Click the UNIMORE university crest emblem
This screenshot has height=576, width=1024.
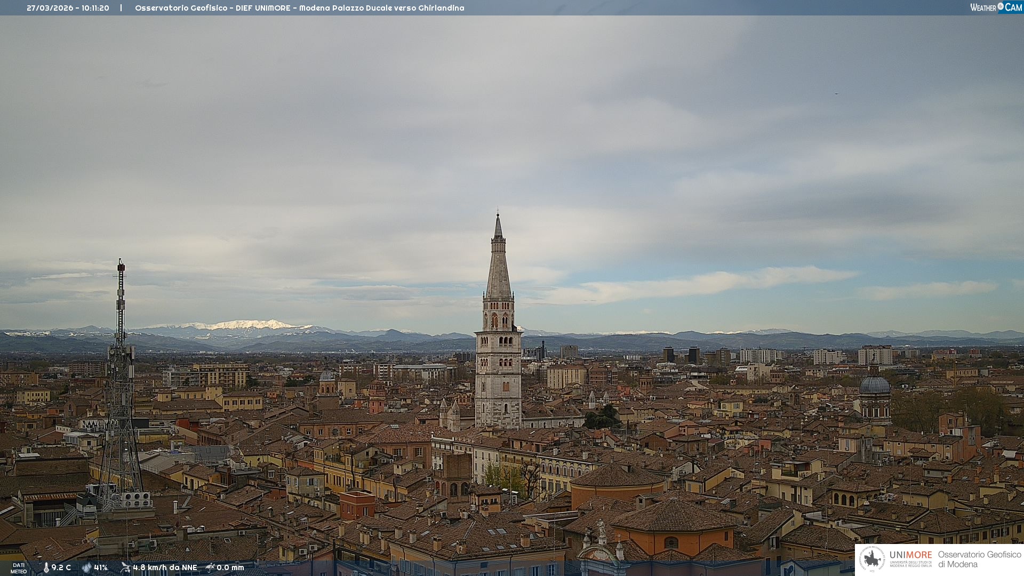(872, 559)
